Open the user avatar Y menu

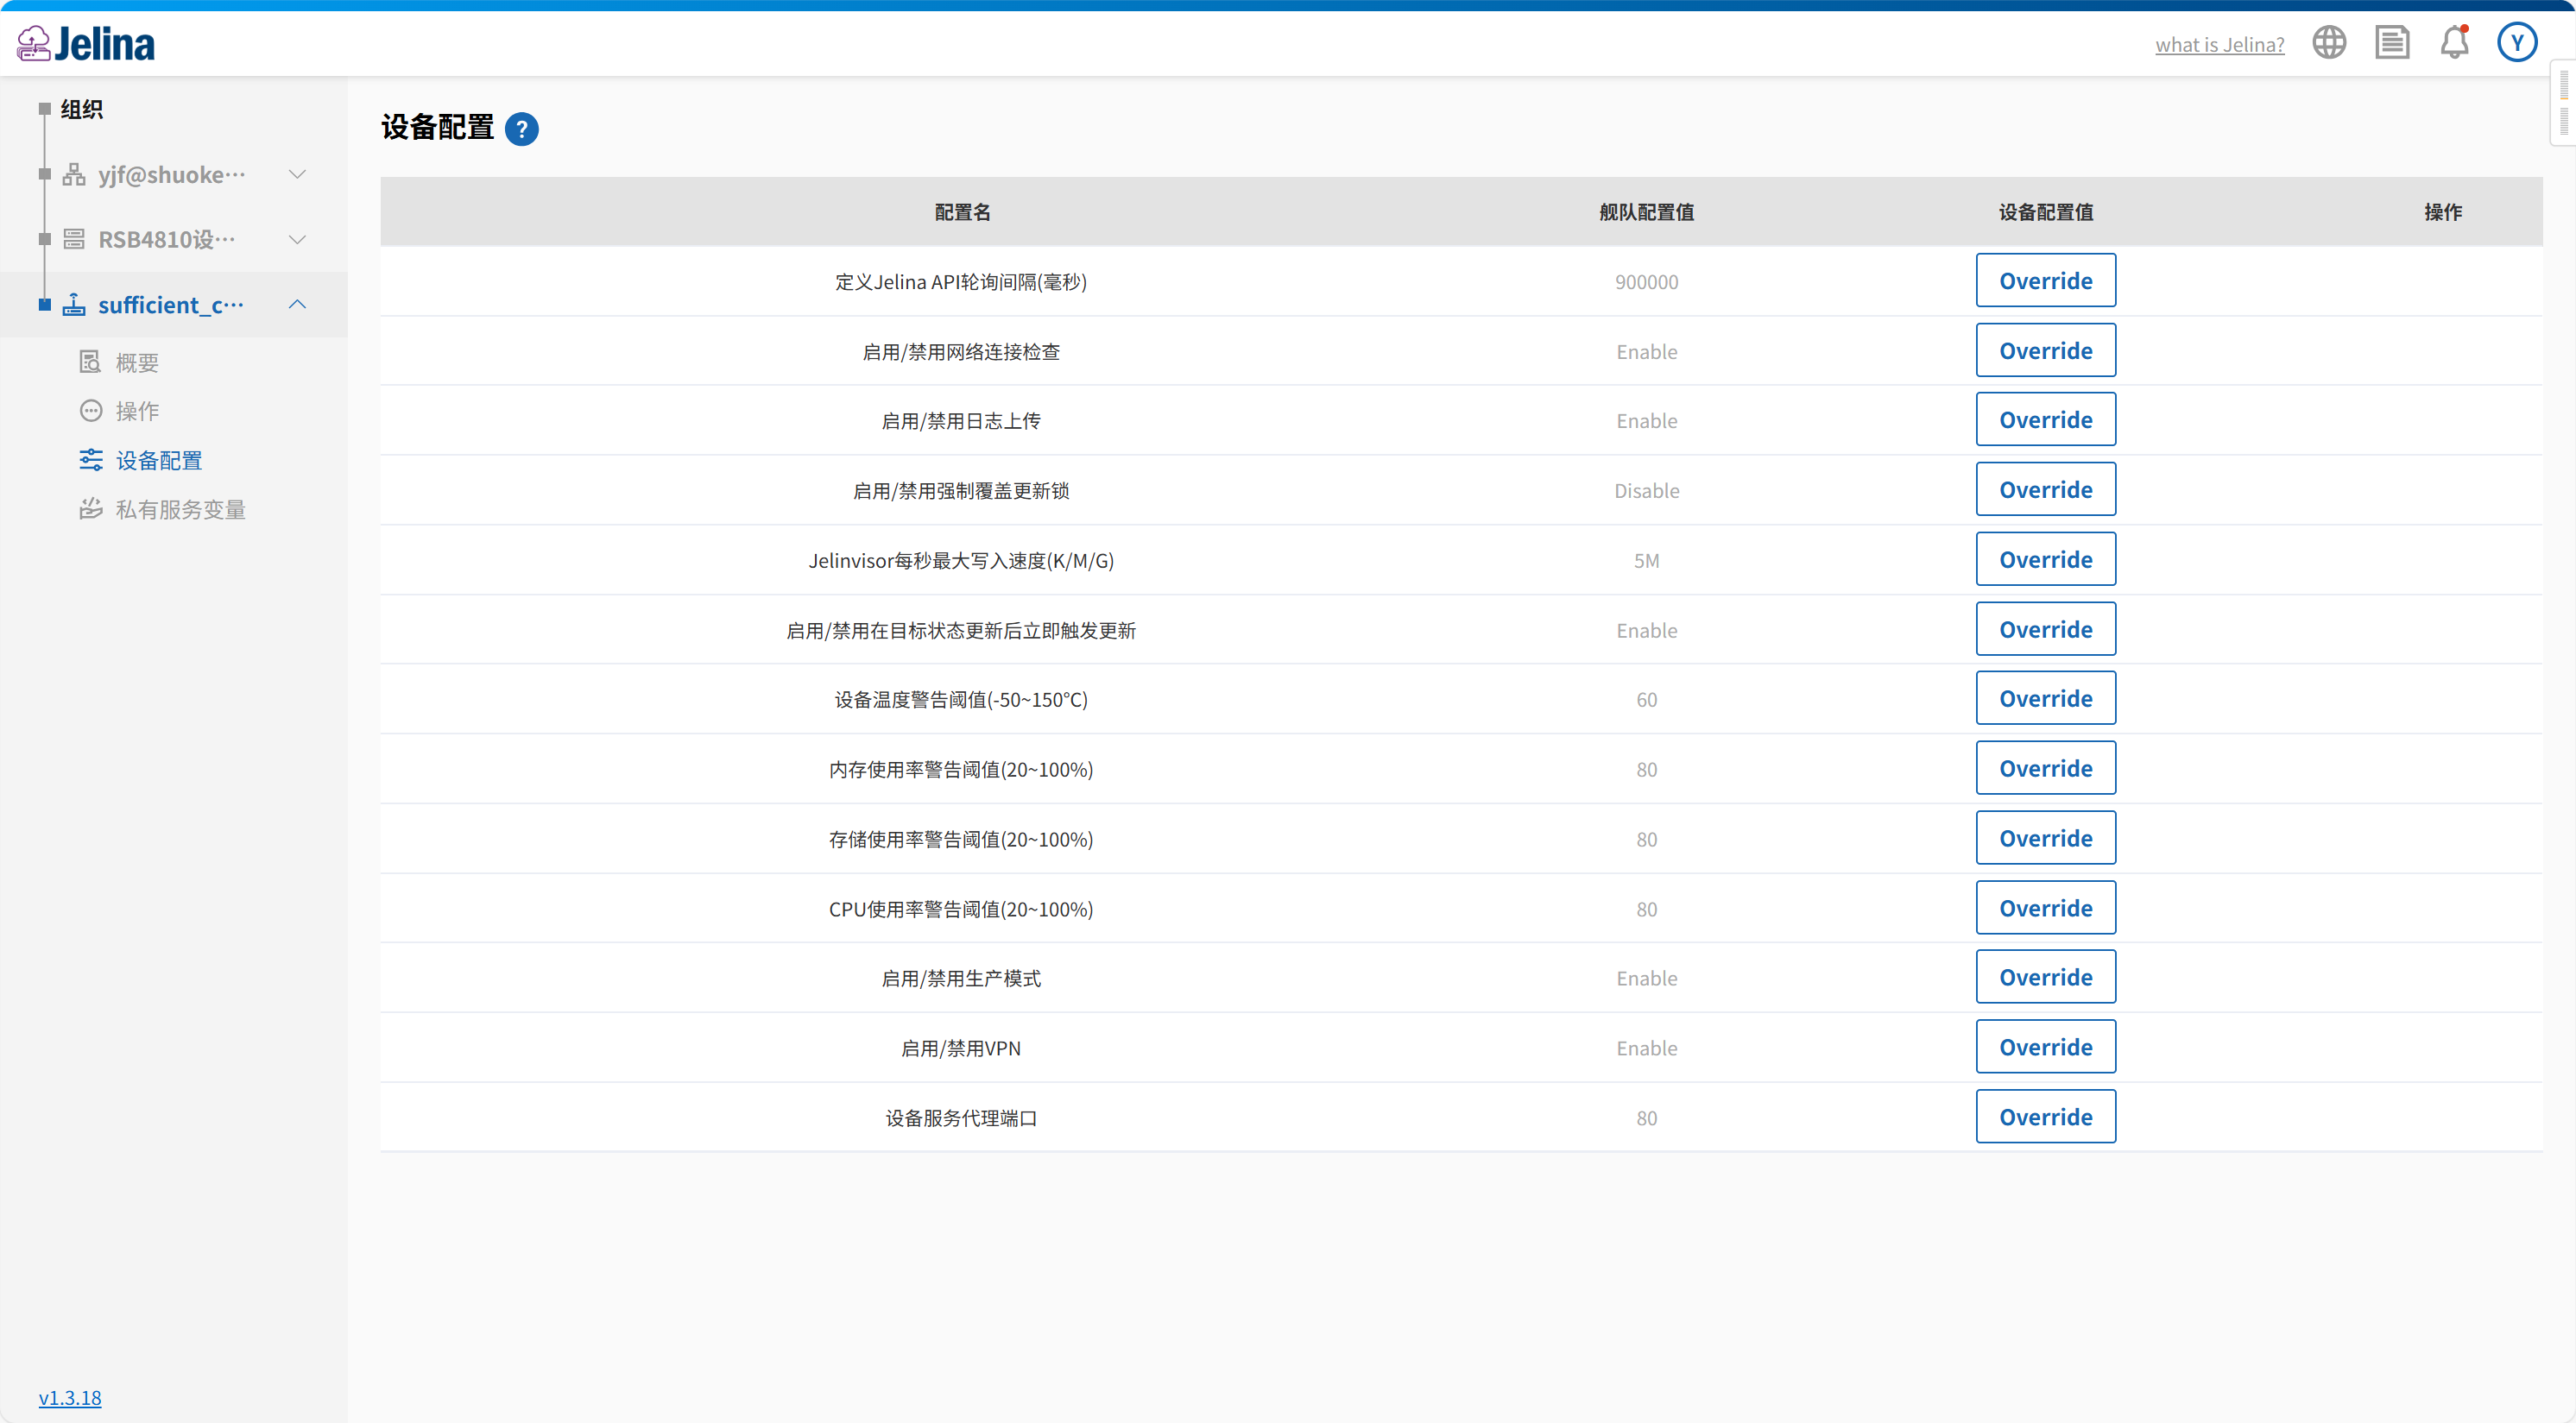pos(2517,43)
